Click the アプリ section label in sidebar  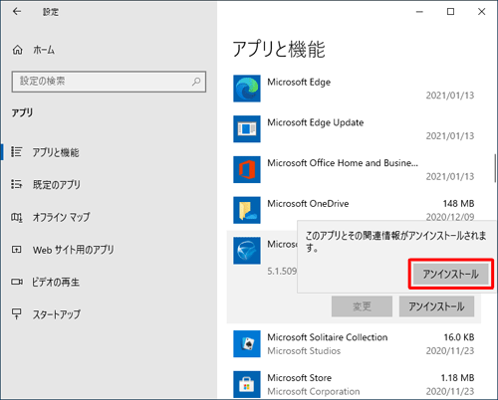click(x=22, y=112)
